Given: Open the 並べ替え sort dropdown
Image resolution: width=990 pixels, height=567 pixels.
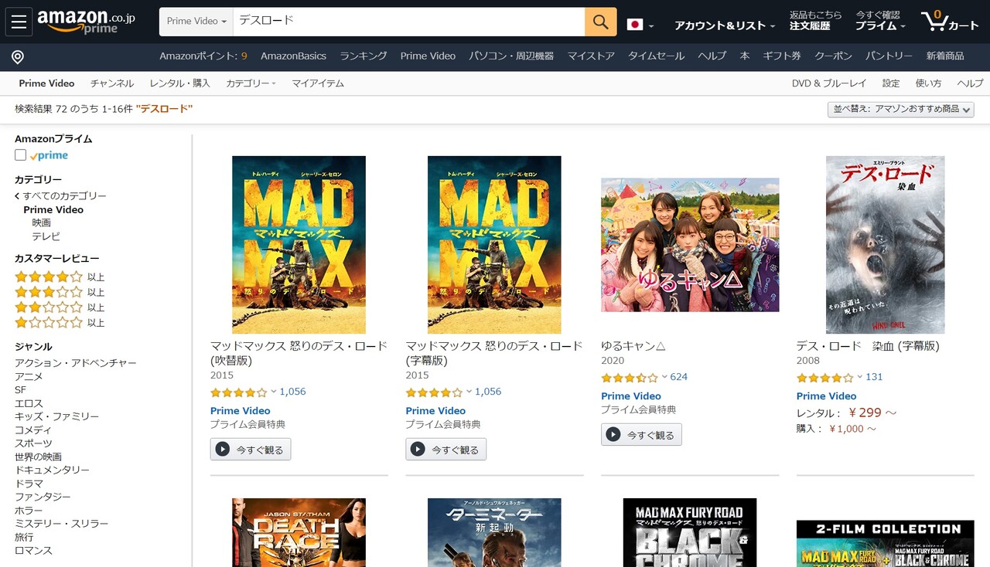Looking at the screenshot, I should (900, 109).
